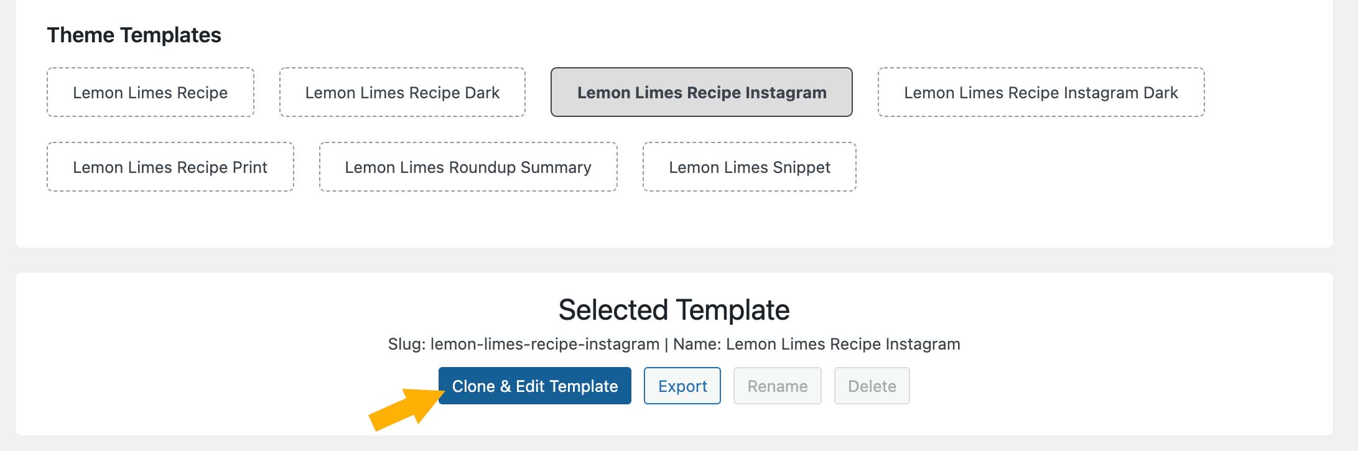Select the Lemon Limes Recipe Dark template
The width and height of the screenshot is (1358, 451).
402,92
